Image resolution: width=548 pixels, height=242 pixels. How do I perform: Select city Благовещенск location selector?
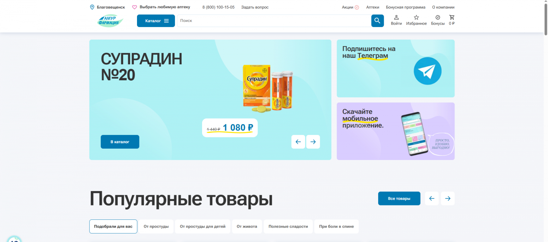(x=108, y=7)
